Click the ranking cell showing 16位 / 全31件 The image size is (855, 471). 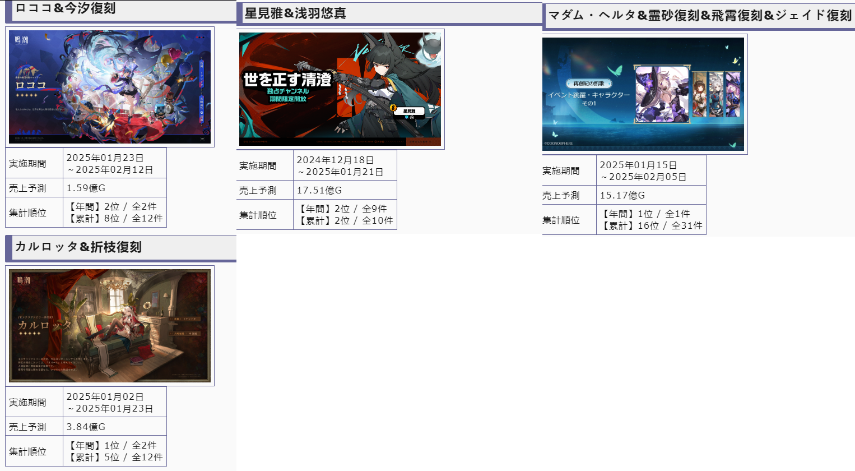point(651,220)
